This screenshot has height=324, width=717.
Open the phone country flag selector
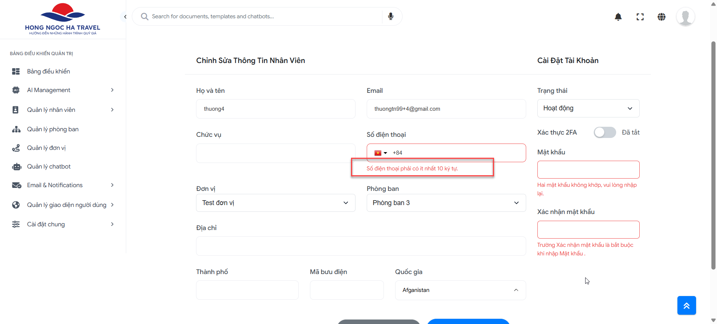(381, 153)
